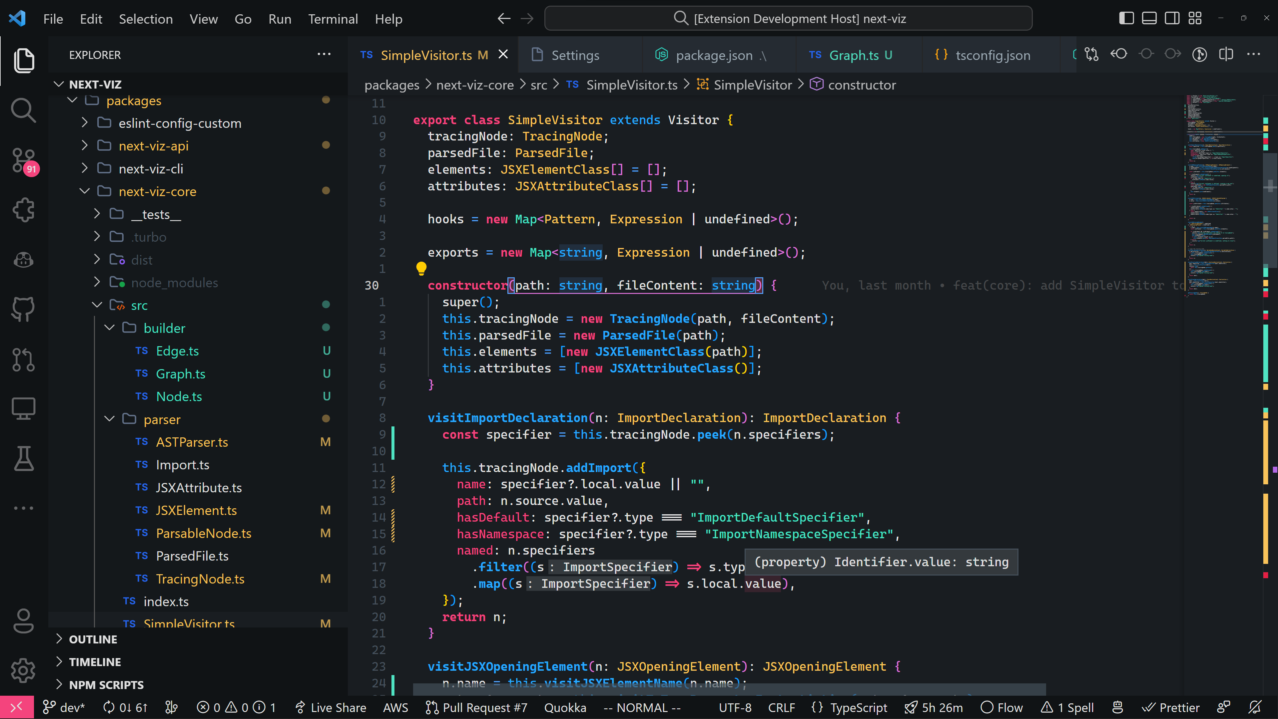Start Live Share session
The height and width of the screenshot is (719, 1278).
pyautogui.click(x=330, y=707)
